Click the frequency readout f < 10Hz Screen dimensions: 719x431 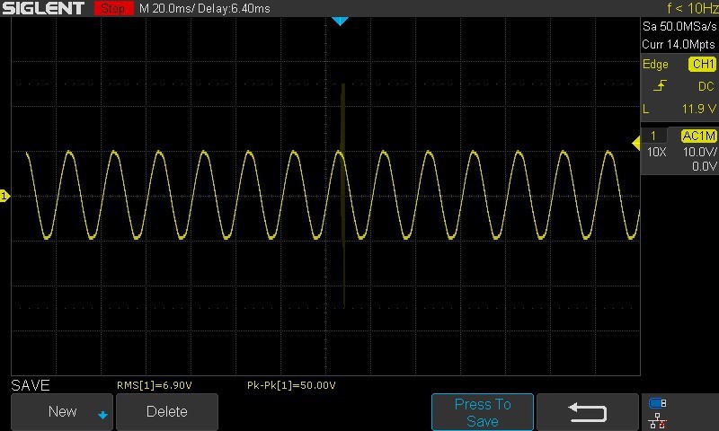[x=692, y=8]
